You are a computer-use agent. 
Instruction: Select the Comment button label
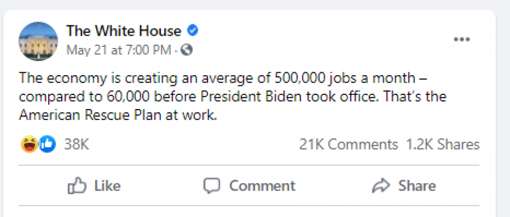pyautogui.click(x=262, y=186)
